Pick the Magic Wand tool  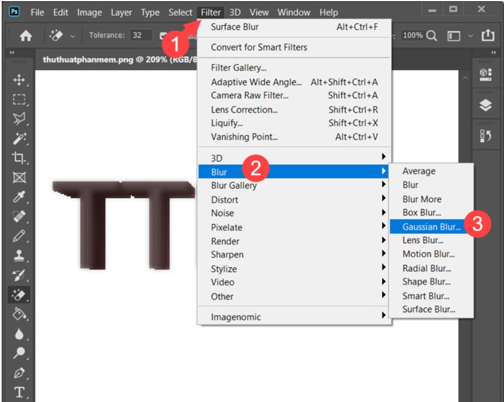(x=19, y=138)
